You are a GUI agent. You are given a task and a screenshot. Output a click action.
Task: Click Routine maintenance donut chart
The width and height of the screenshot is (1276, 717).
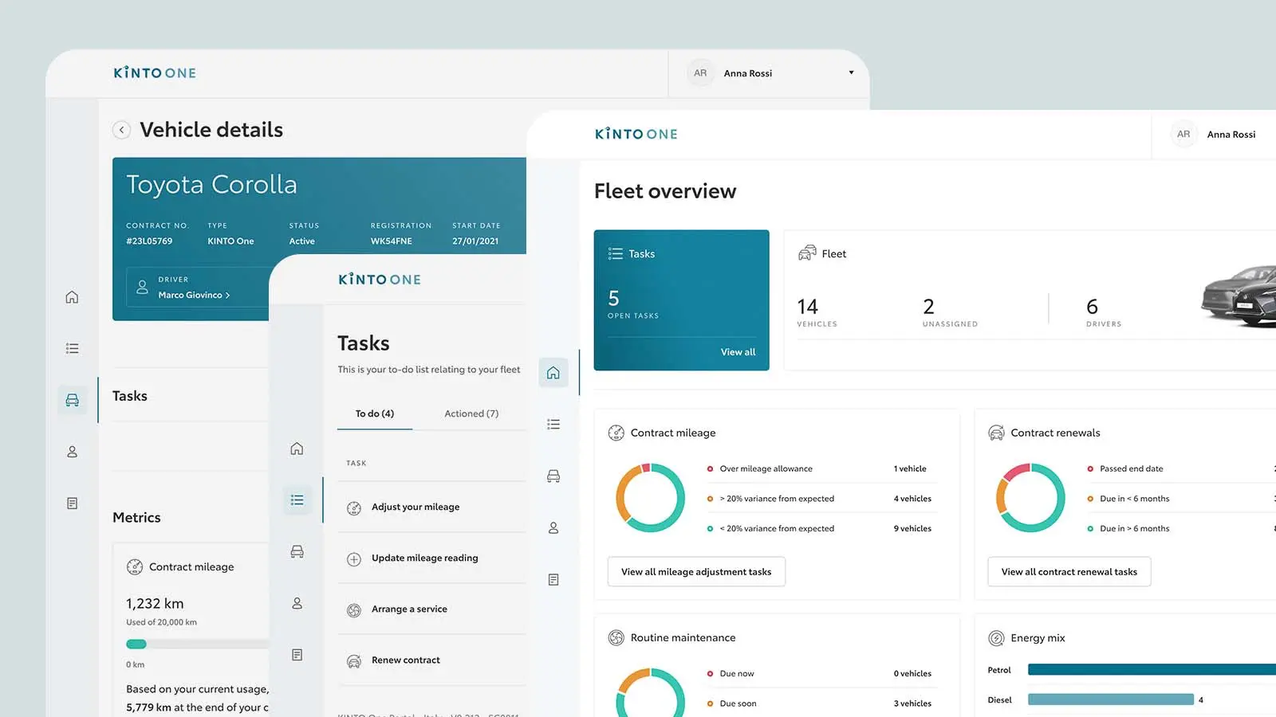[650, 692]
